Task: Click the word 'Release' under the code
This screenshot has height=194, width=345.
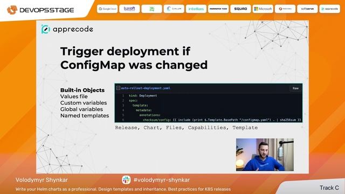Action: 126,128
